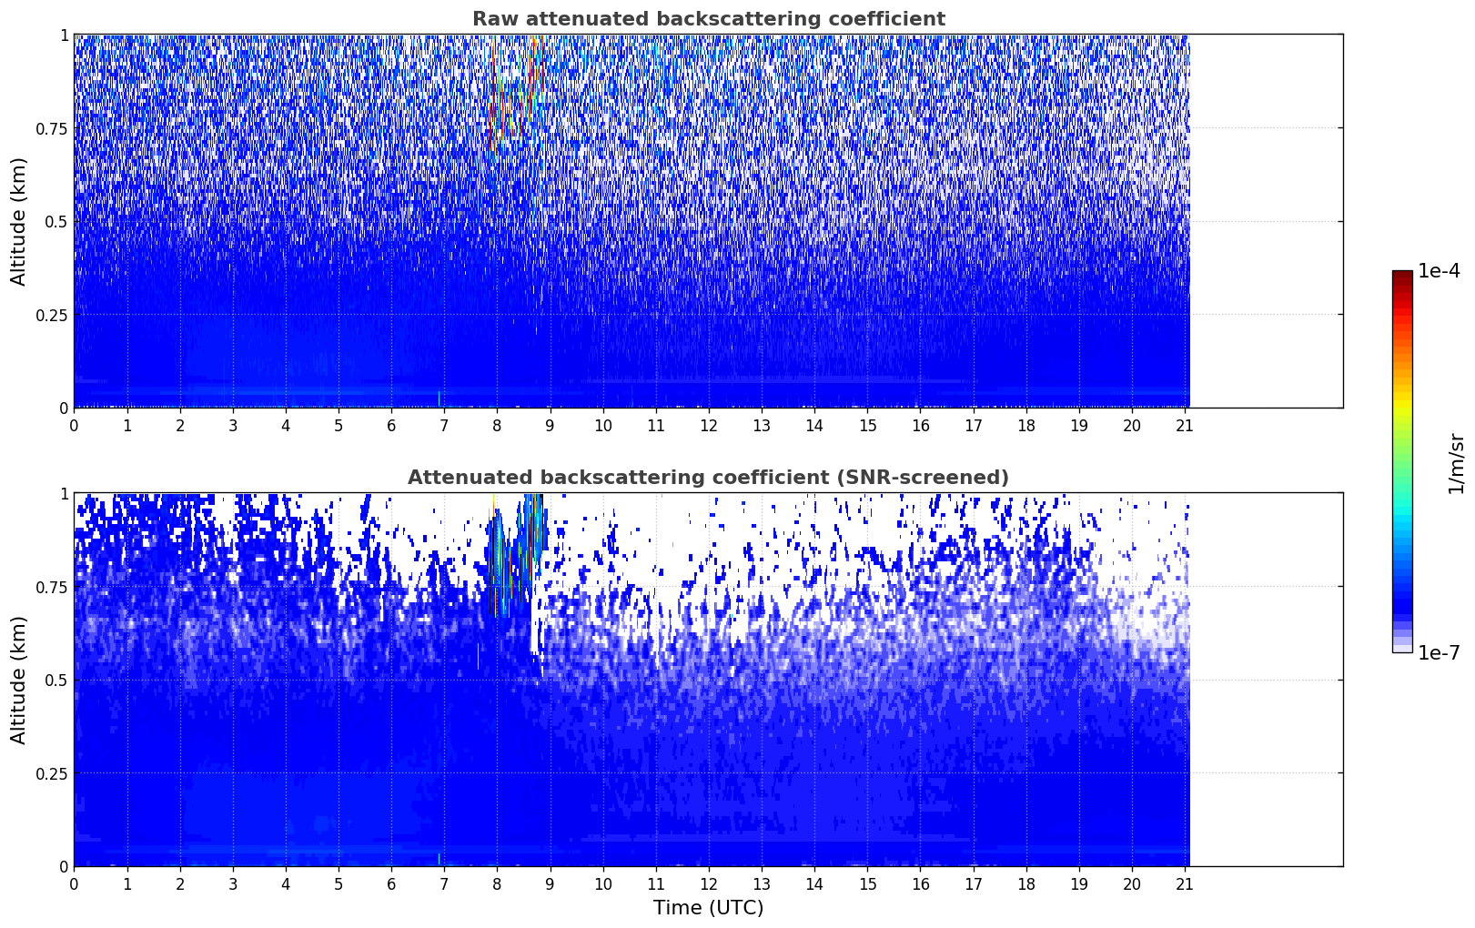Select altitude tick '0.25' on the SNR-screened plot
Image resolution: width=1475 pixels, height=928 pixels.
pyautogui.click(x=51, y=773)
